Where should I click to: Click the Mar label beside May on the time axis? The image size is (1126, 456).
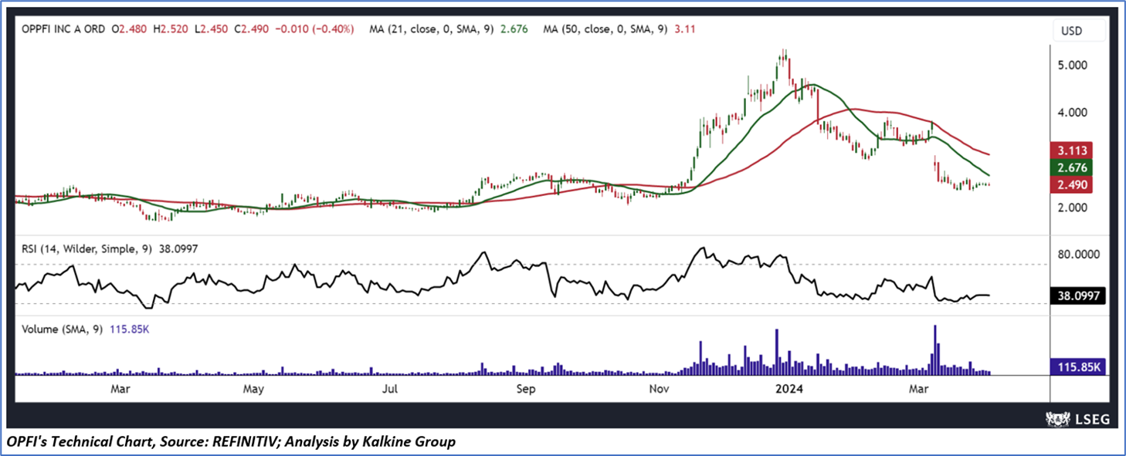pos(120,390)
